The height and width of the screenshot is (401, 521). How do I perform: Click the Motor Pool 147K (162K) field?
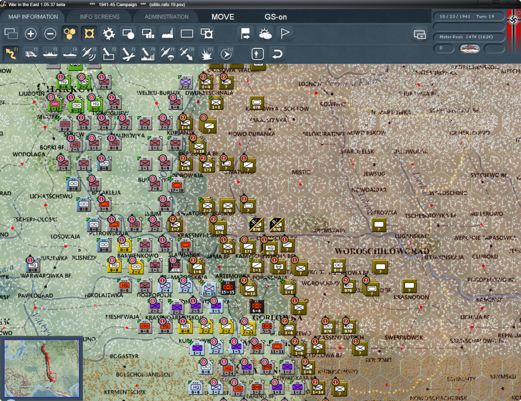pyautogui.click(x=469, y=37)
